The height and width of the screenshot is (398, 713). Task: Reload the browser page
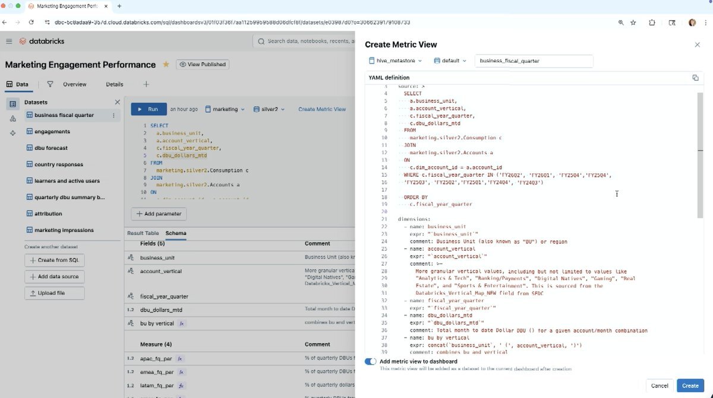32,23
